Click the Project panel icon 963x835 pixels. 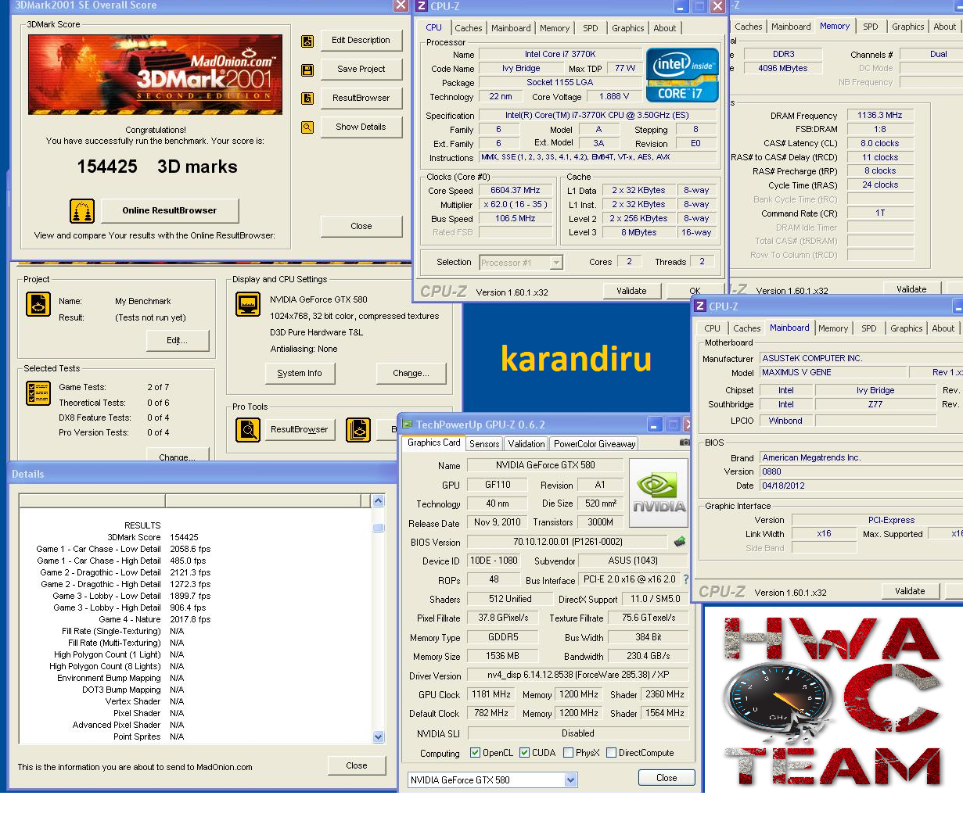coord(38,303)
